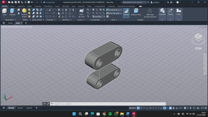Open the Layout1 tab

20,108
